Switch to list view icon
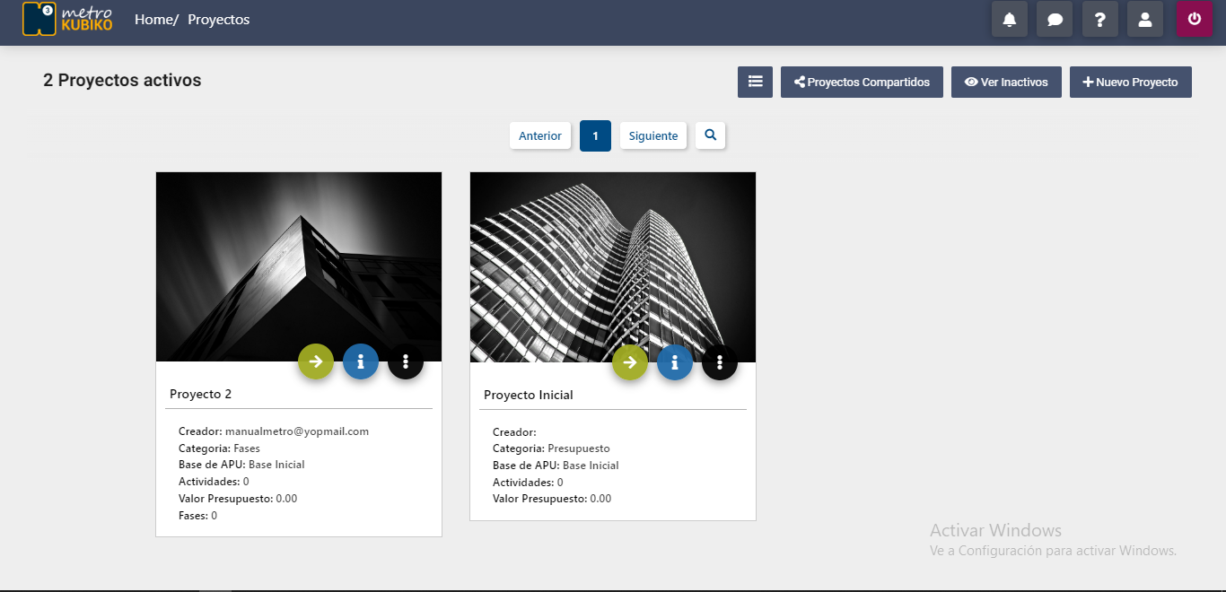1226x592 pixels. [x=755, y=82]
